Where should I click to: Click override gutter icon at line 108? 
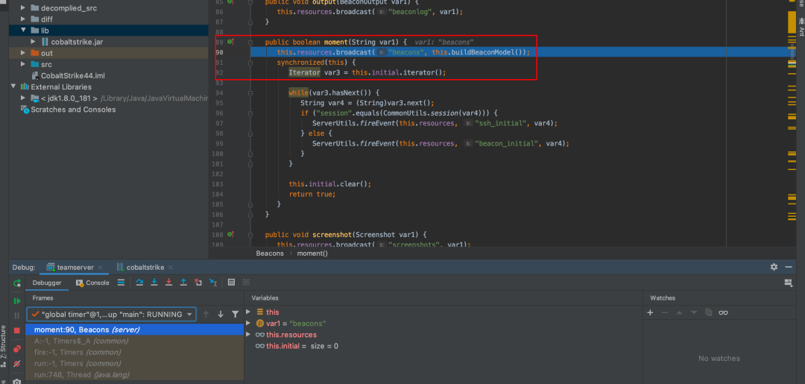pyautogui.click(x=230, y=235)
